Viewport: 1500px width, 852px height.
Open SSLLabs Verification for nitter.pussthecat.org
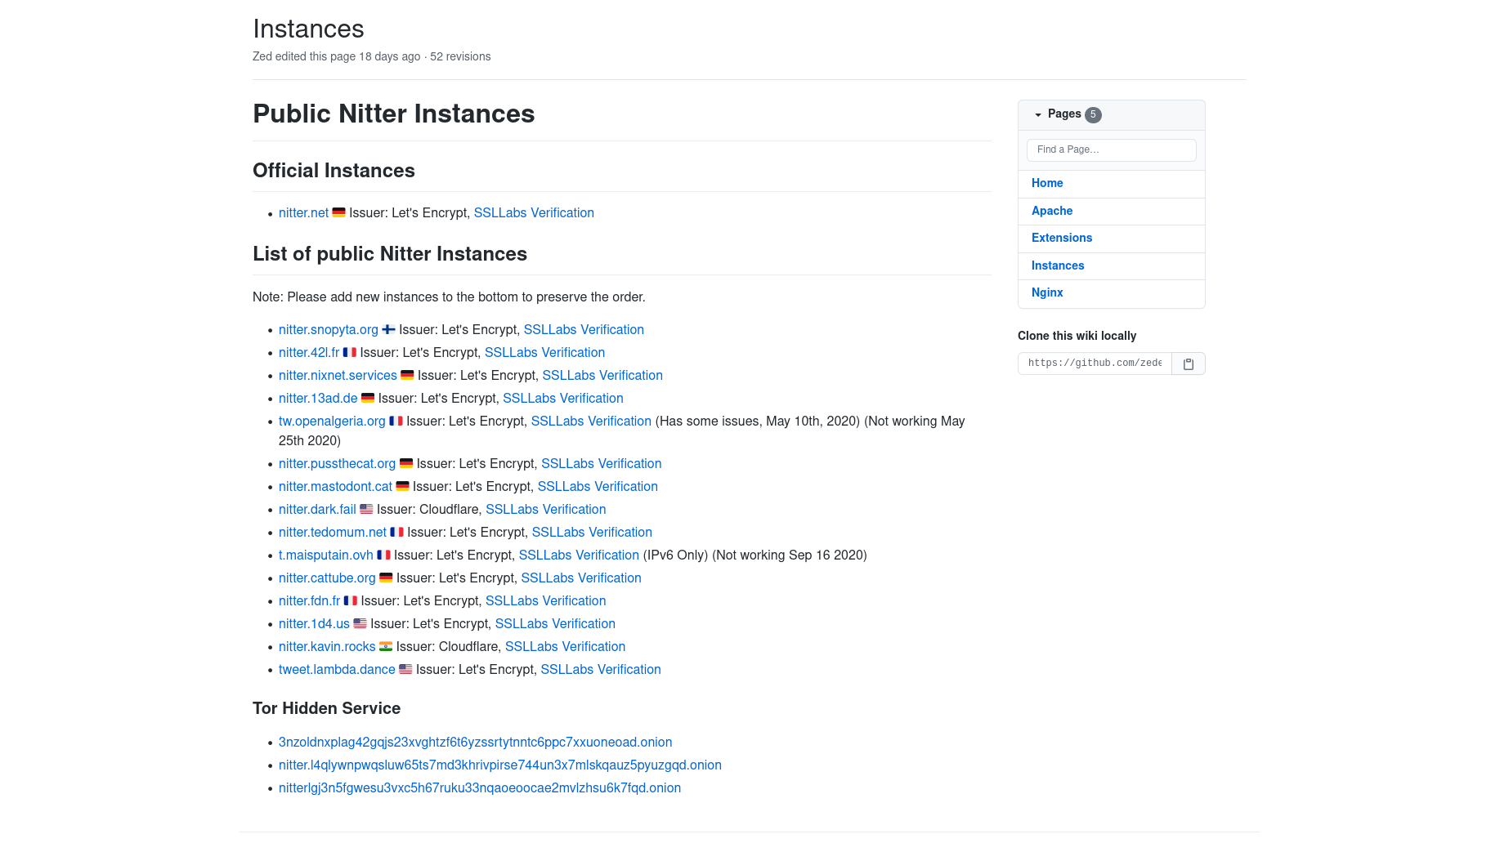click(601, 463)
